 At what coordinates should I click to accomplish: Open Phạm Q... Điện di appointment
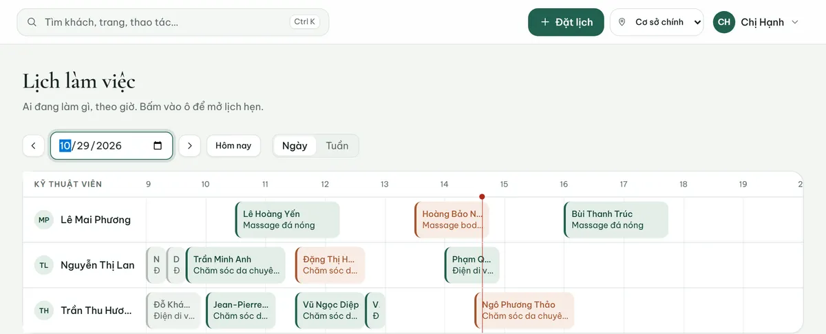point(472,265)
